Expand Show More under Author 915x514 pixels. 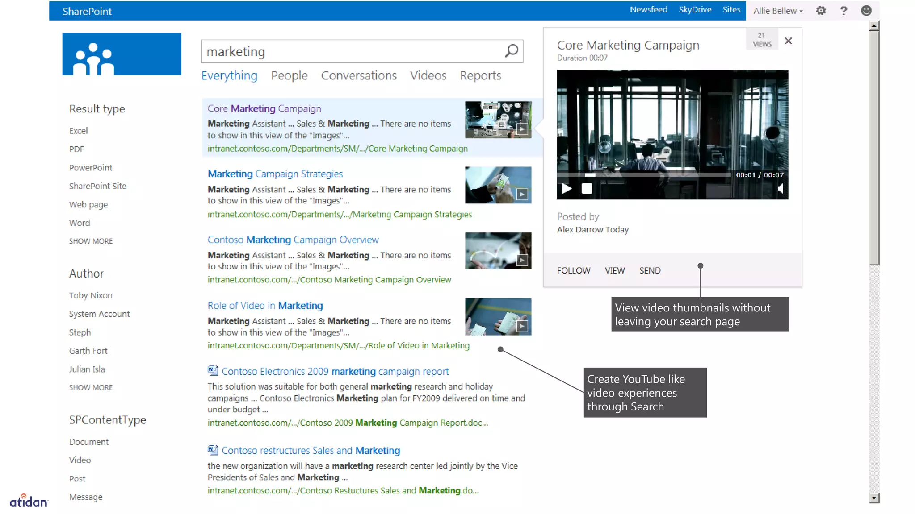[91, 387]
